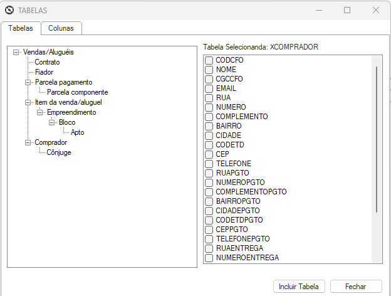Check the RUAPGTO column checkbox
Image resolution: width=391 pixels, height=296 pixels.
coord(209,173)
